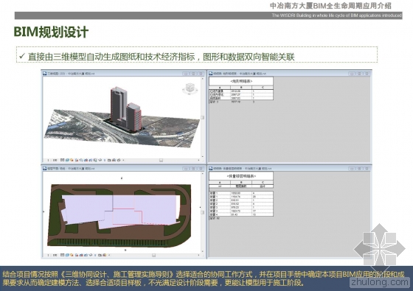Maximize the 3D view window
This screenshot has width=413, height=291.
(193, 74)
